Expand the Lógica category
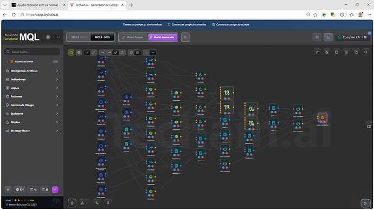This screenshot has width=374, height=210. pyautogui.click(x=32, y=88)
